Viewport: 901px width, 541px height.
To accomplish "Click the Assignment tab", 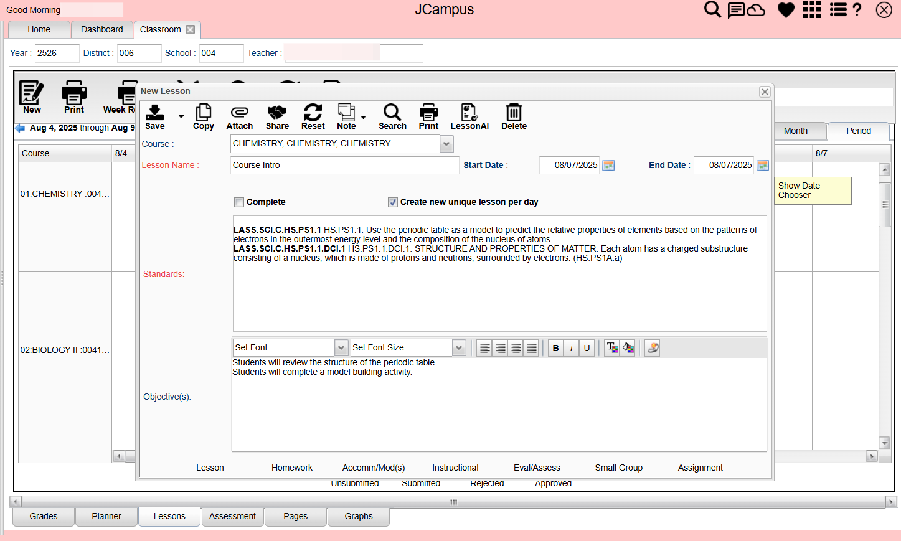I will [701, 468].
